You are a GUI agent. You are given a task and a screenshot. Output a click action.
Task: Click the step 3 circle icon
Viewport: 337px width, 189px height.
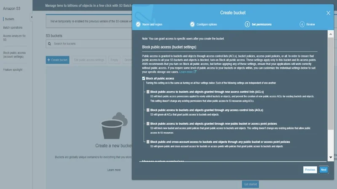coord(247,24)
